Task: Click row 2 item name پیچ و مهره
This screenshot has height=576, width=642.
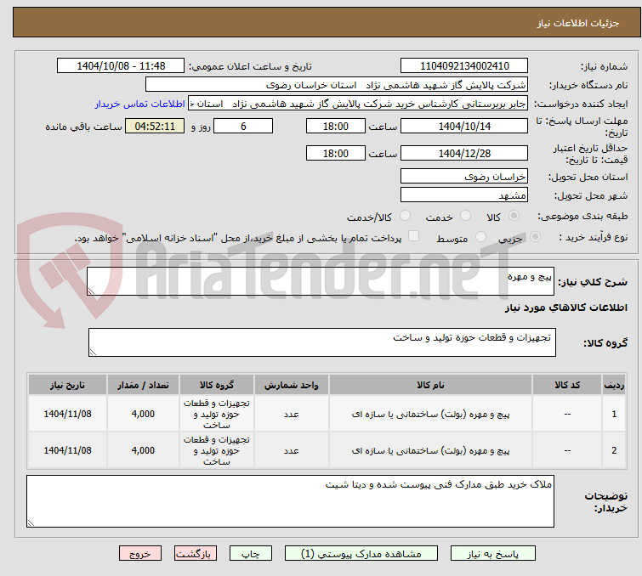Action: (430, 450)
